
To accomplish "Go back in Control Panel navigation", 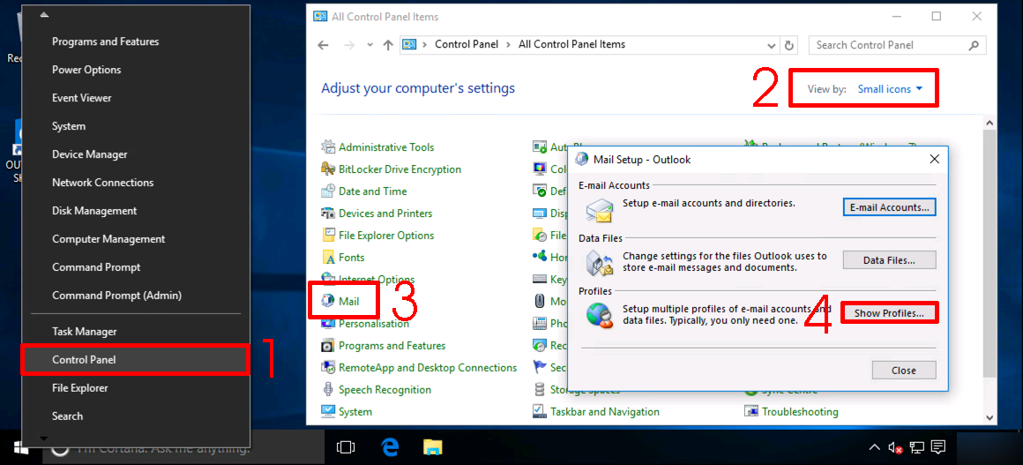I will point(323,45).
